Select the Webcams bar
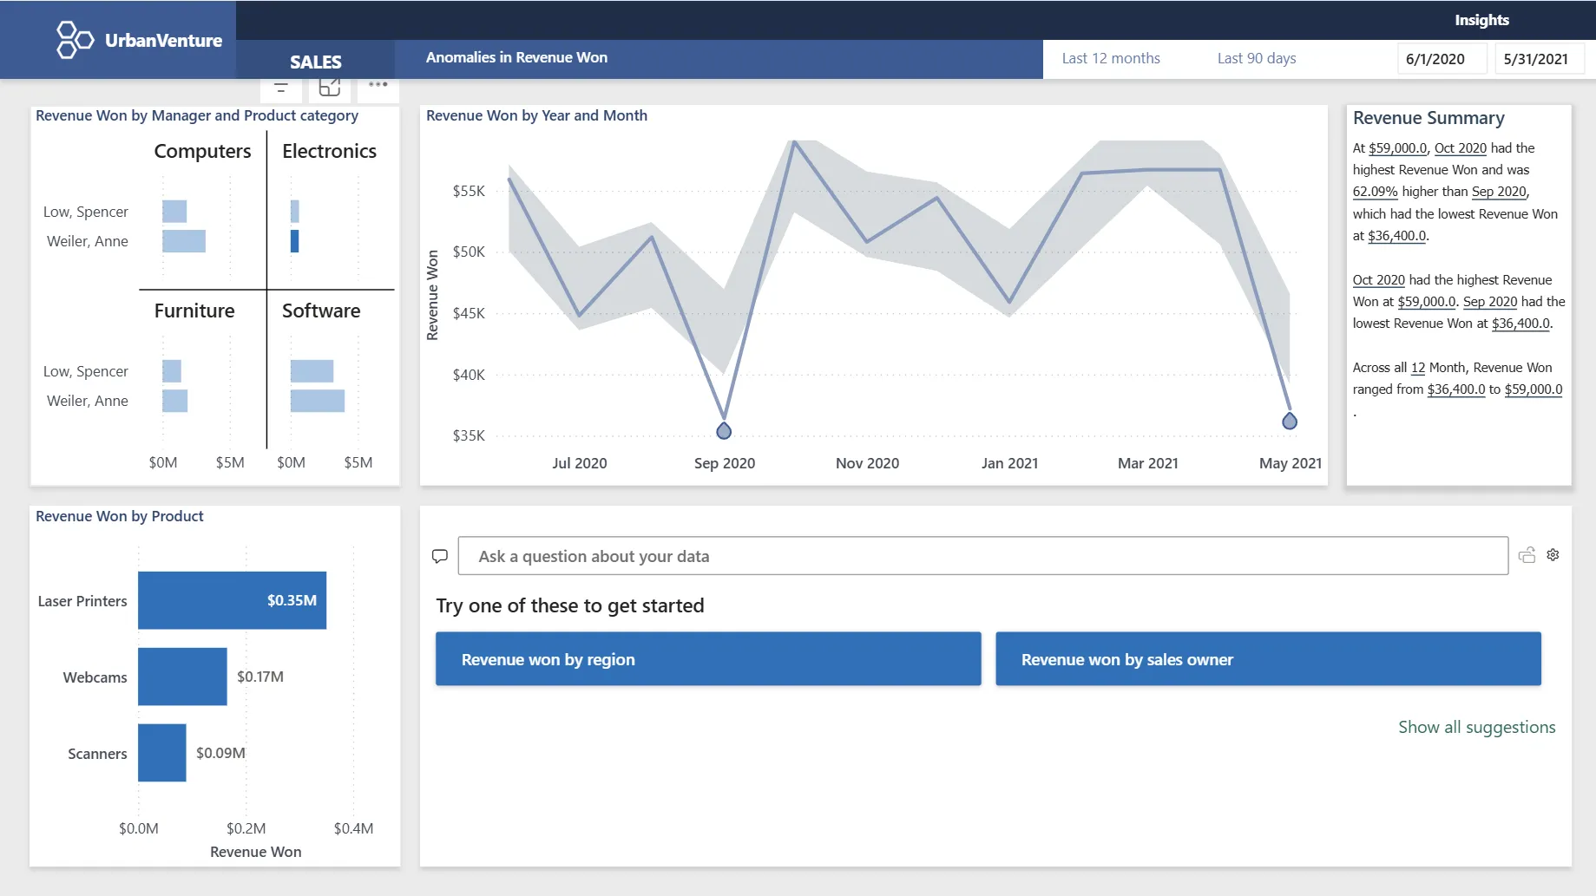Viewport: 1596px width, 896px height. [182, 677]
